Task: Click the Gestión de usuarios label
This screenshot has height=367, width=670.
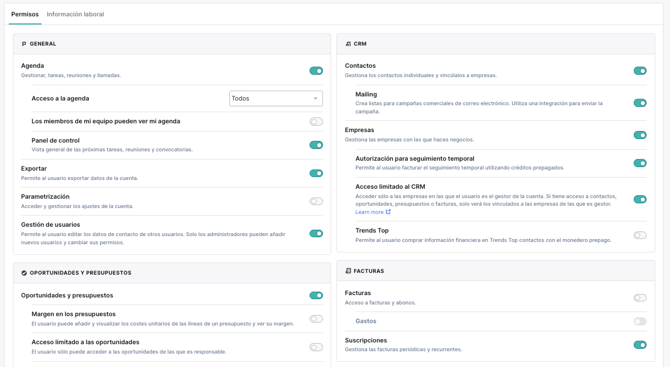Action: [50, 225]
